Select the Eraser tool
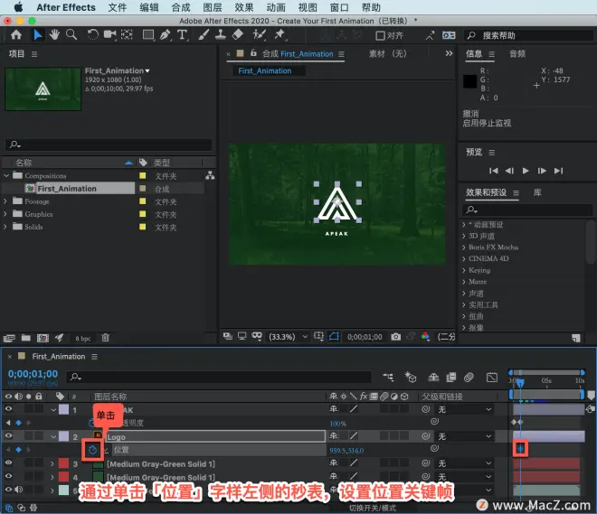 pyautogui.click(x=238, y=34)
